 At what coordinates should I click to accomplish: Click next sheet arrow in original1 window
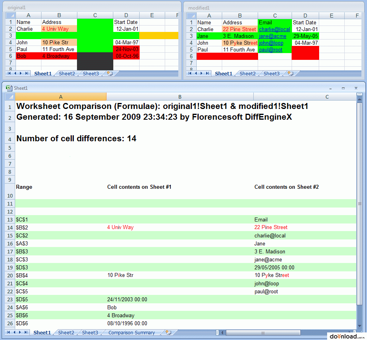point(21,73)
